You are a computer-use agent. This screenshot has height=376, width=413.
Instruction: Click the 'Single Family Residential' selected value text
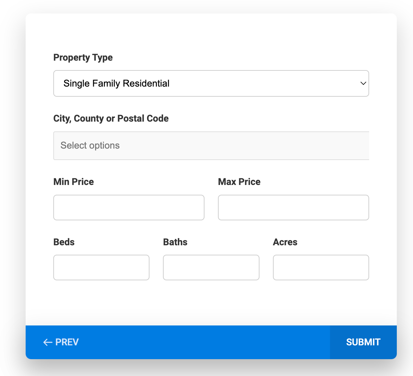point(116,84)
